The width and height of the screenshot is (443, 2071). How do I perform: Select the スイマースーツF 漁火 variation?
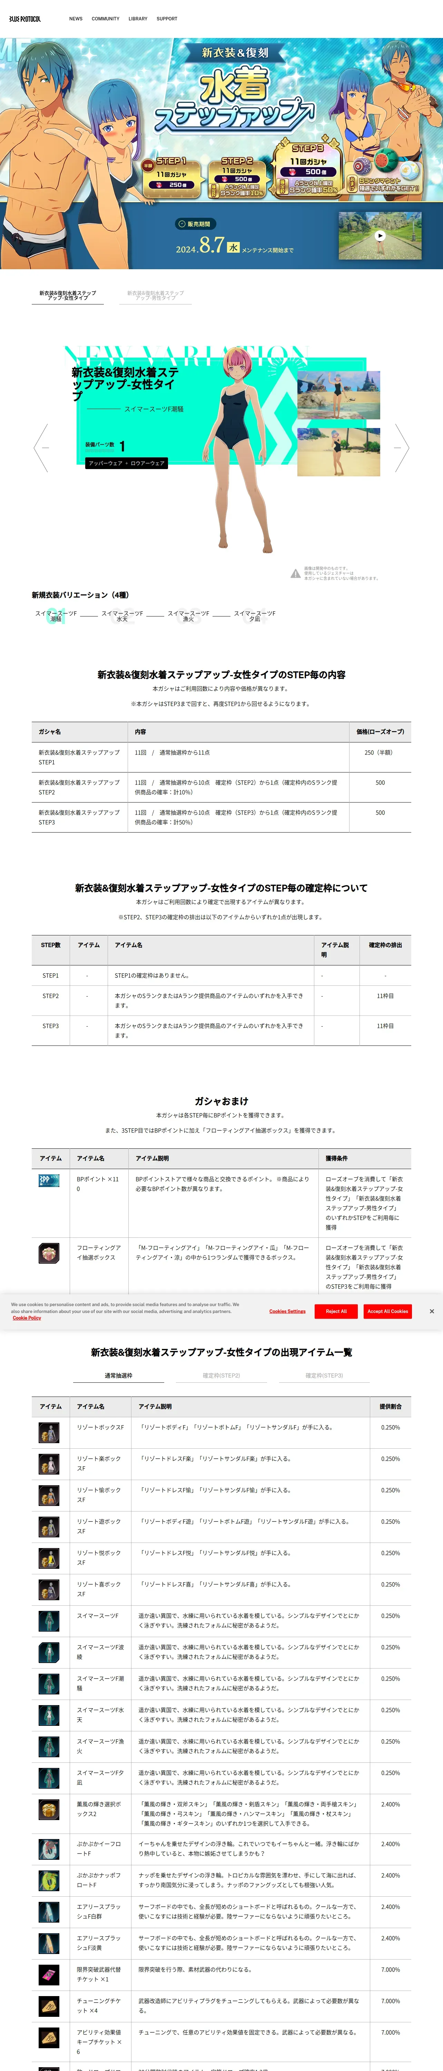tap(188, 616)
